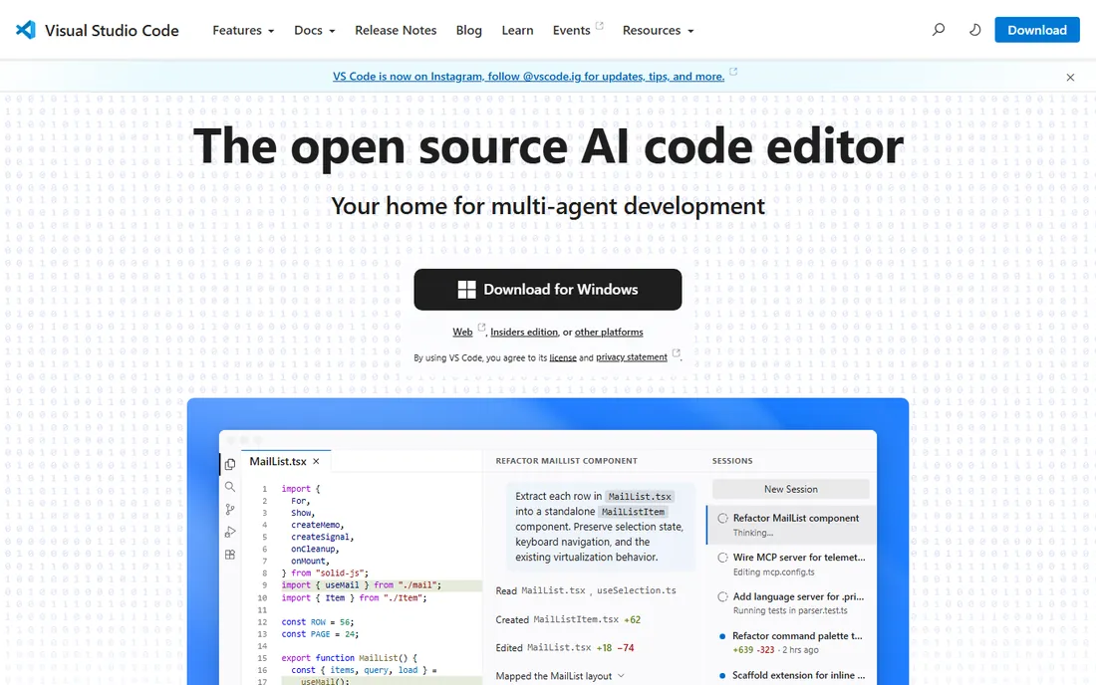Open the other platforms link

(609, 332)
